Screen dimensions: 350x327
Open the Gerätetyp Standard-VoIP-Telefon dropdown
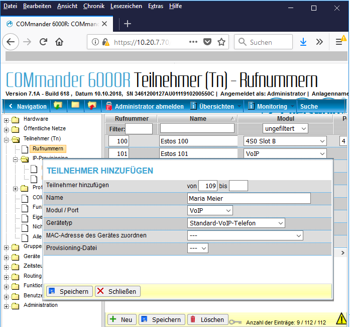click(236, 223)
